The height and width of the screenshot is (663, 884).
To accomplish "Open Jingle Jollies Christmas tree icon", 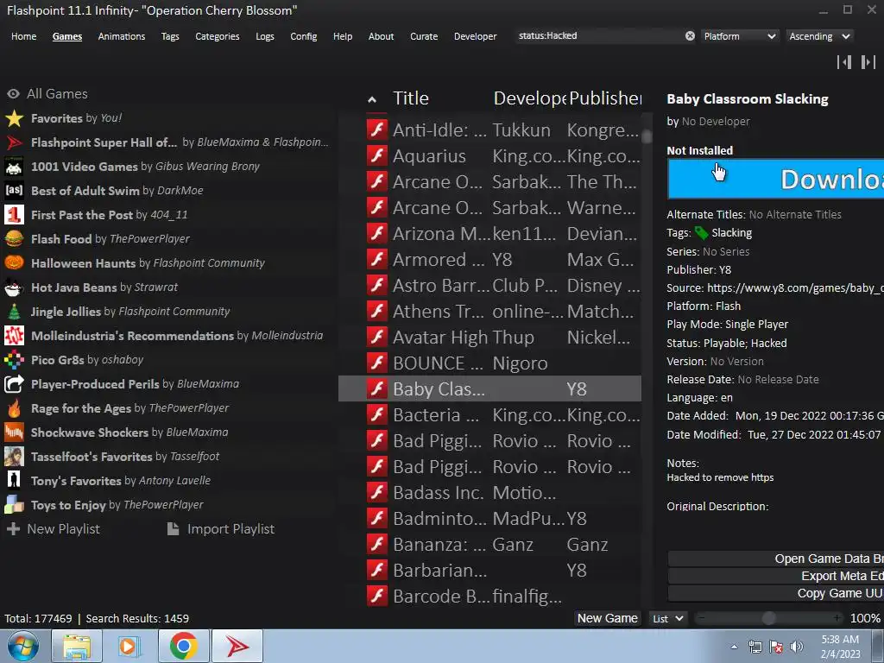I will pyautogui.click(x=14, y=312).
